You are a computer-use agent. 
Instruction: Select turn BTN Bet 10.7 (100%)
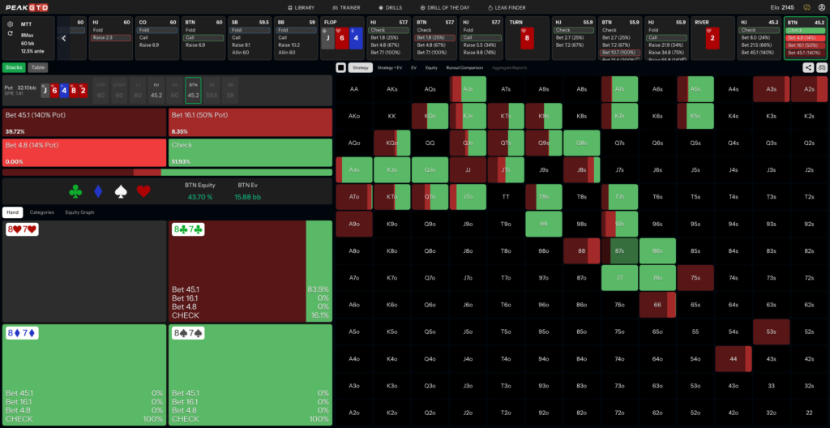(620, 53)
